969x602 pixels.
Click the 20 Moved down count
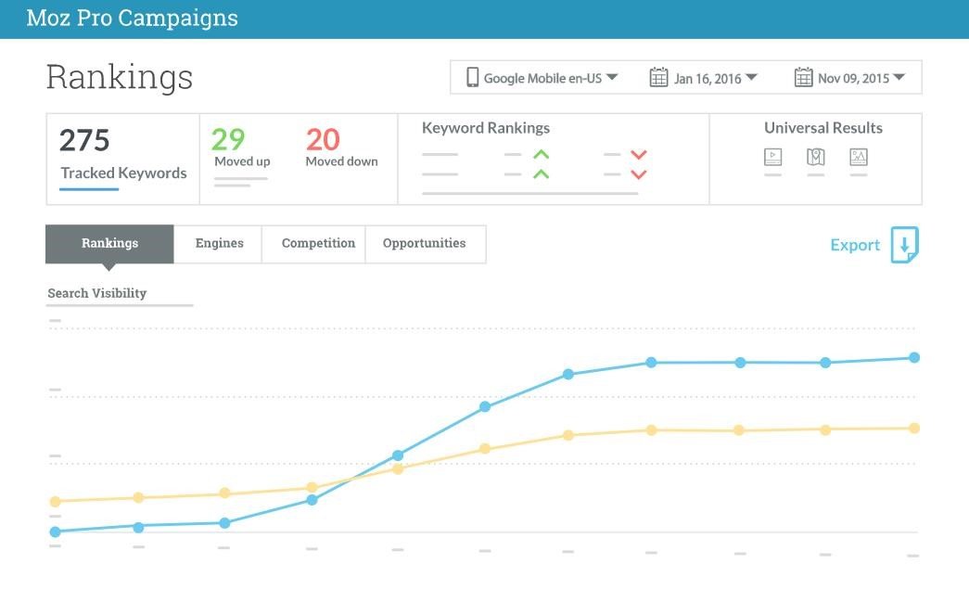click(x=323, y=140)
